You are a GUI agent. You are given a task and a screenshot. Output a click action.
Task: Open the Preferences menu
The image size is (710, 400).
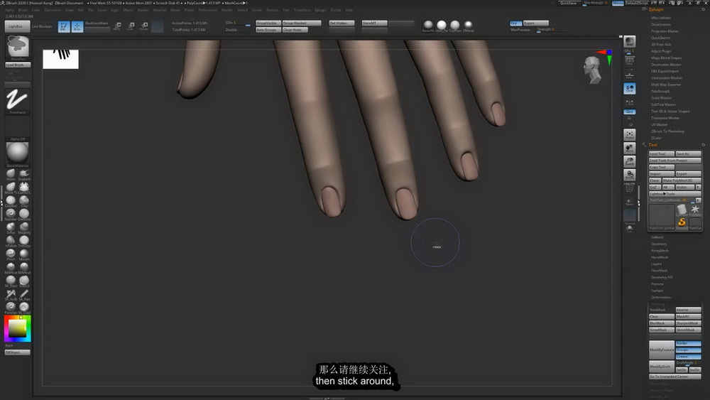[x=207, y=10]
